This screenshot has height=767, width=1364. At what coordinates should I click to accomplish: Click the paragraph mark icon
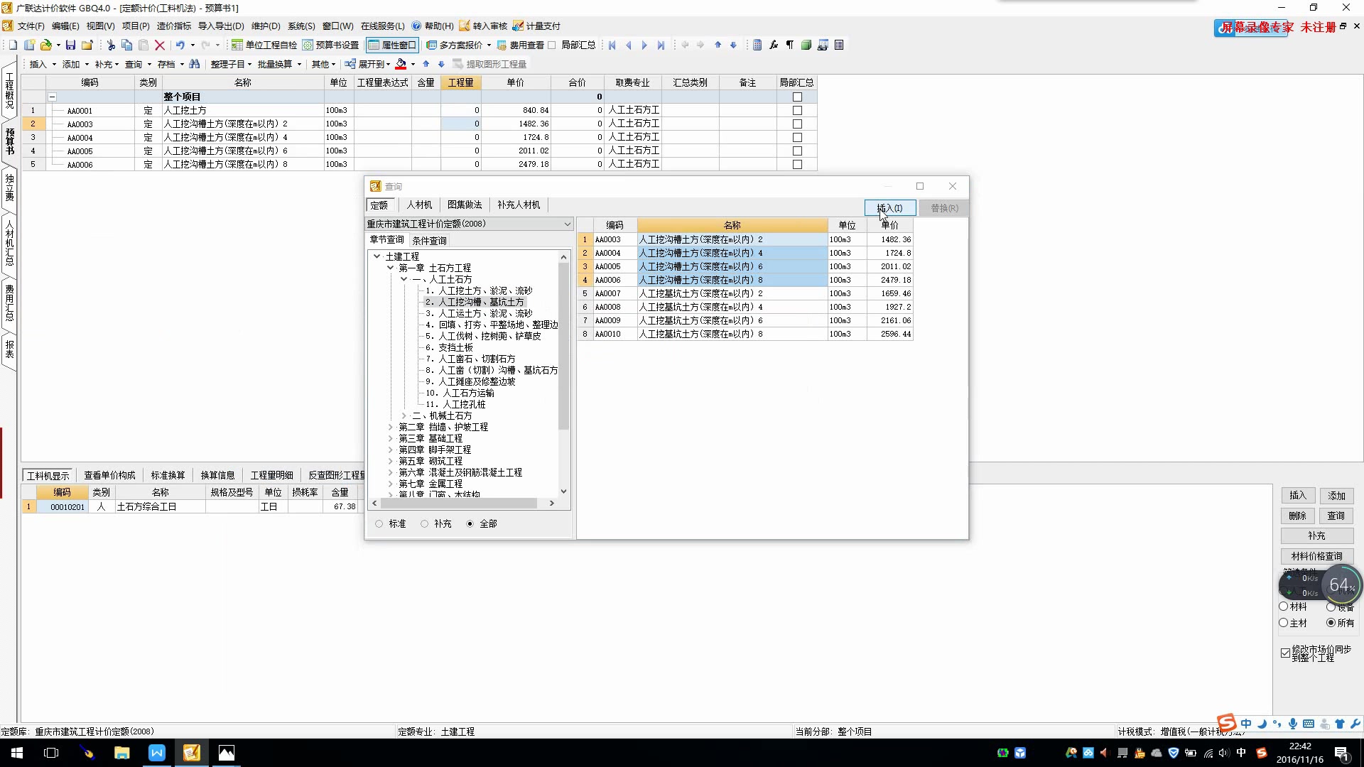(790, 45)
